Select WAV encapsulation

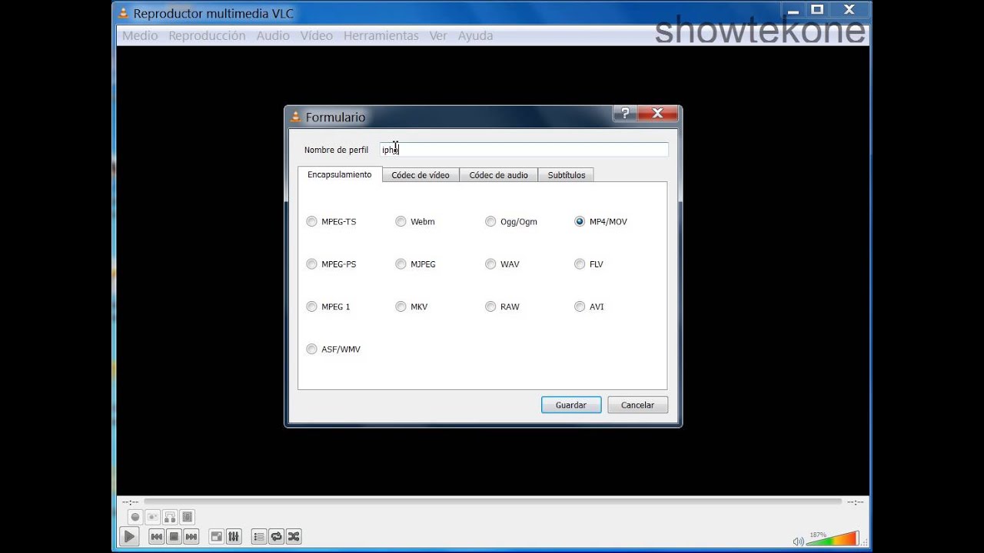tap(503, 264)
